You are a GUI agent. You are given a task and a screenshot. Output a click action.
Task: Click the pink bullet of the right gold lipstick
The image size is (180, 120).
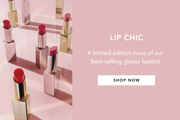coord(67,17)
